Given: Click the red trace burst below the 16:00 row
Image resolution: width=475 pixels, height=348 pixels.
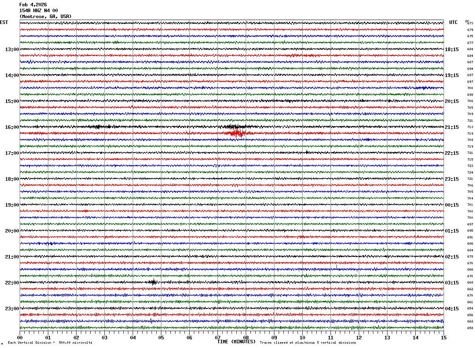Looking at the screenshot, I should point(237,133).
